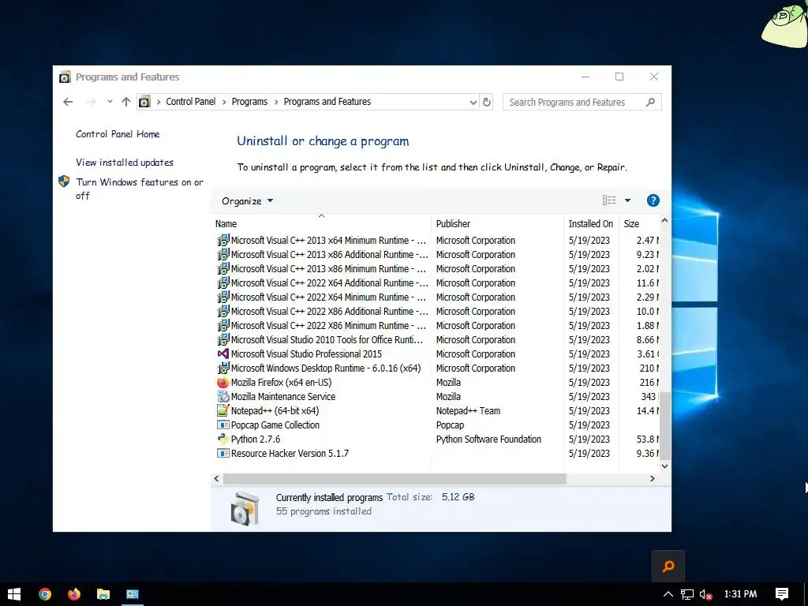Click the Notepad++ program icon
This screenshot has width=808, height=606.
click(x=223, y=410)
